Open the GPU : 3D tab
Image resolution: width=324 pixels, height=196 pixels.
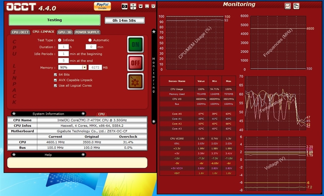(65, 32)
